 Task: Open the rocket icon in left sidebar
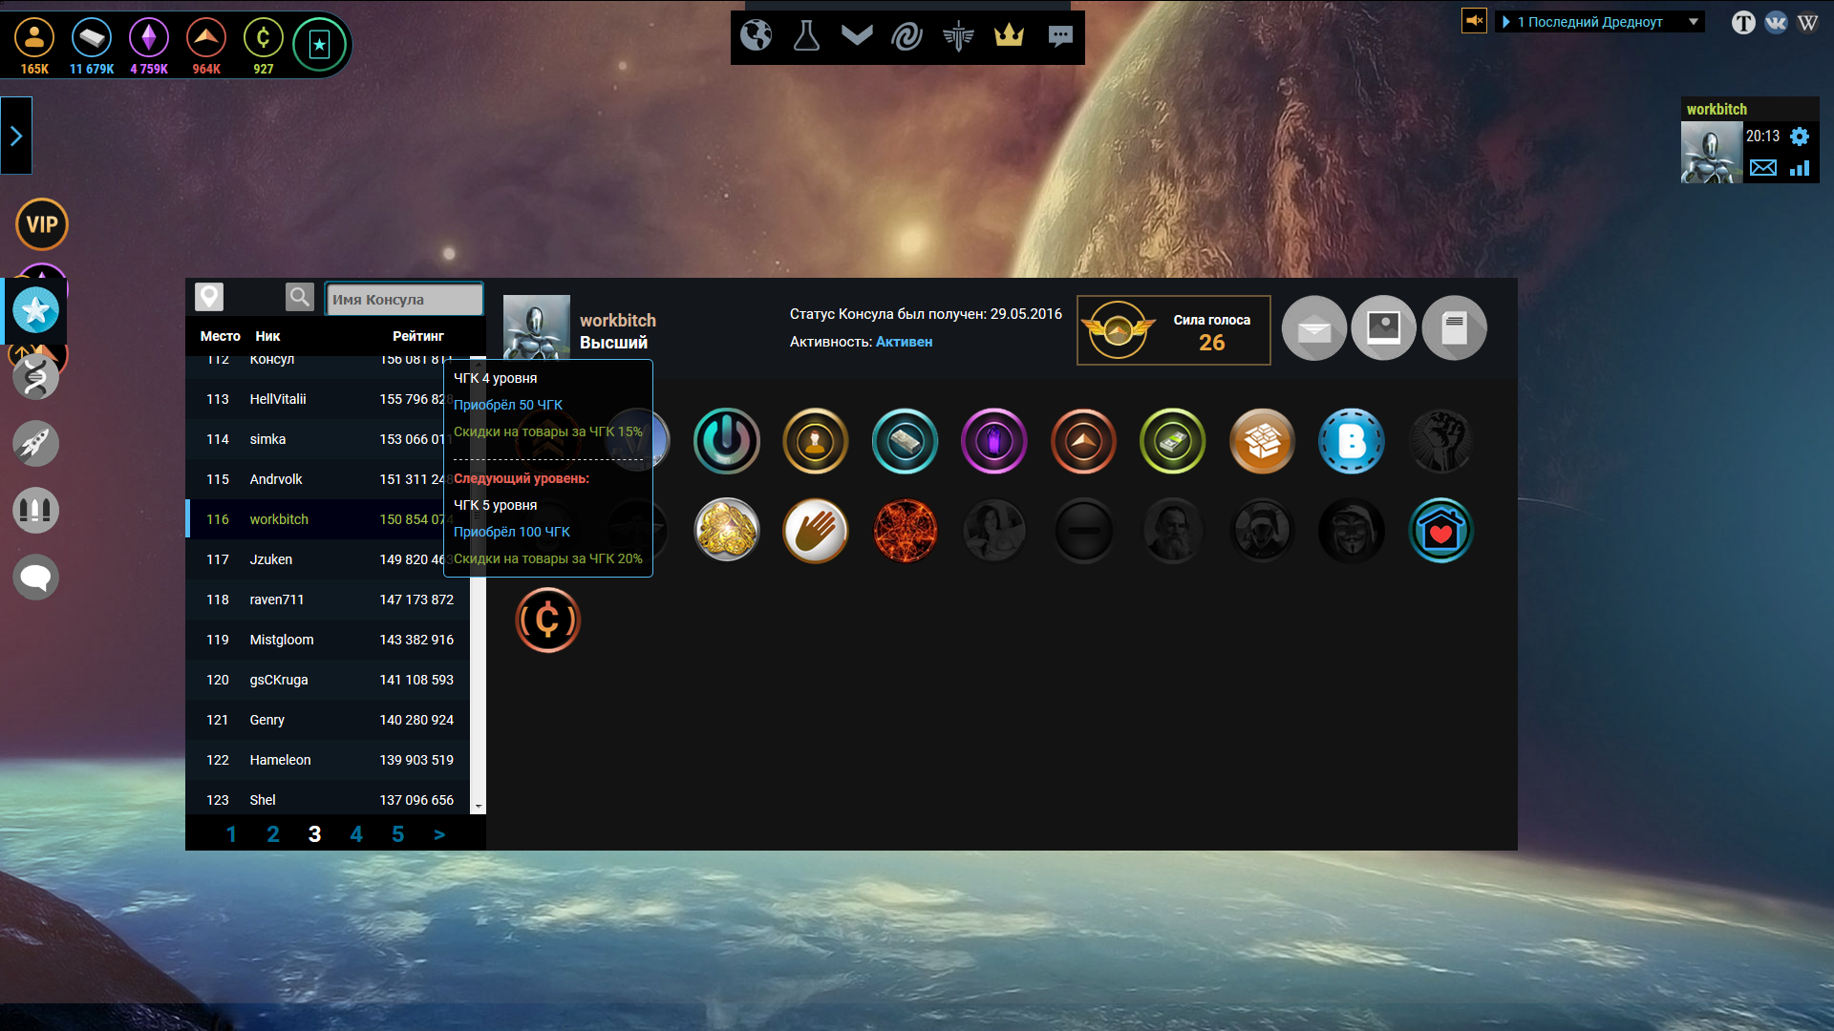click(x=36, y=444)
